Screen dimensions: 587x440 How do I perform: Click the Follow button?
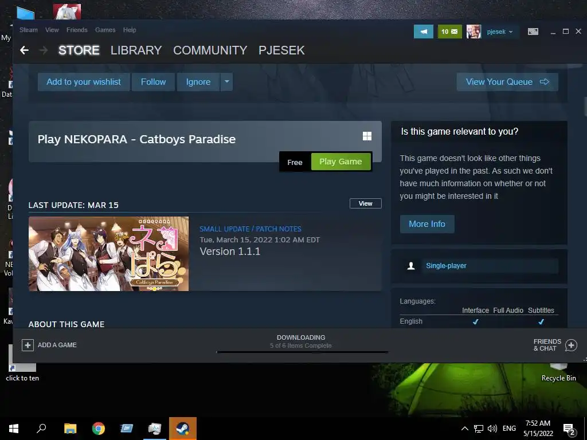pos(154,82)
